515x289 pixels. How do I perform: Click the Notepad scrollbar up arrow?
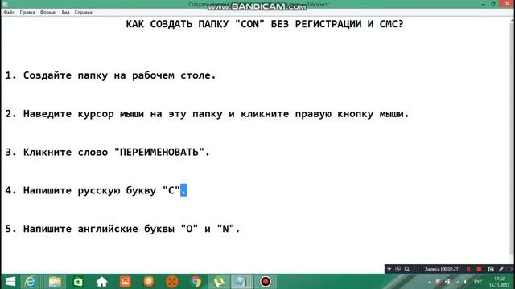pos(513,21)
